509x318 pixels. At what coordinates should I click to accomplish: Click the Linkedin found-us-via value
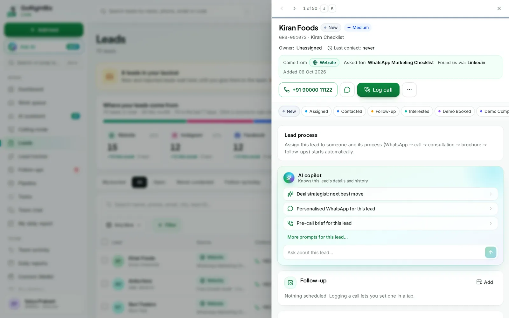[x=476, y=63]
